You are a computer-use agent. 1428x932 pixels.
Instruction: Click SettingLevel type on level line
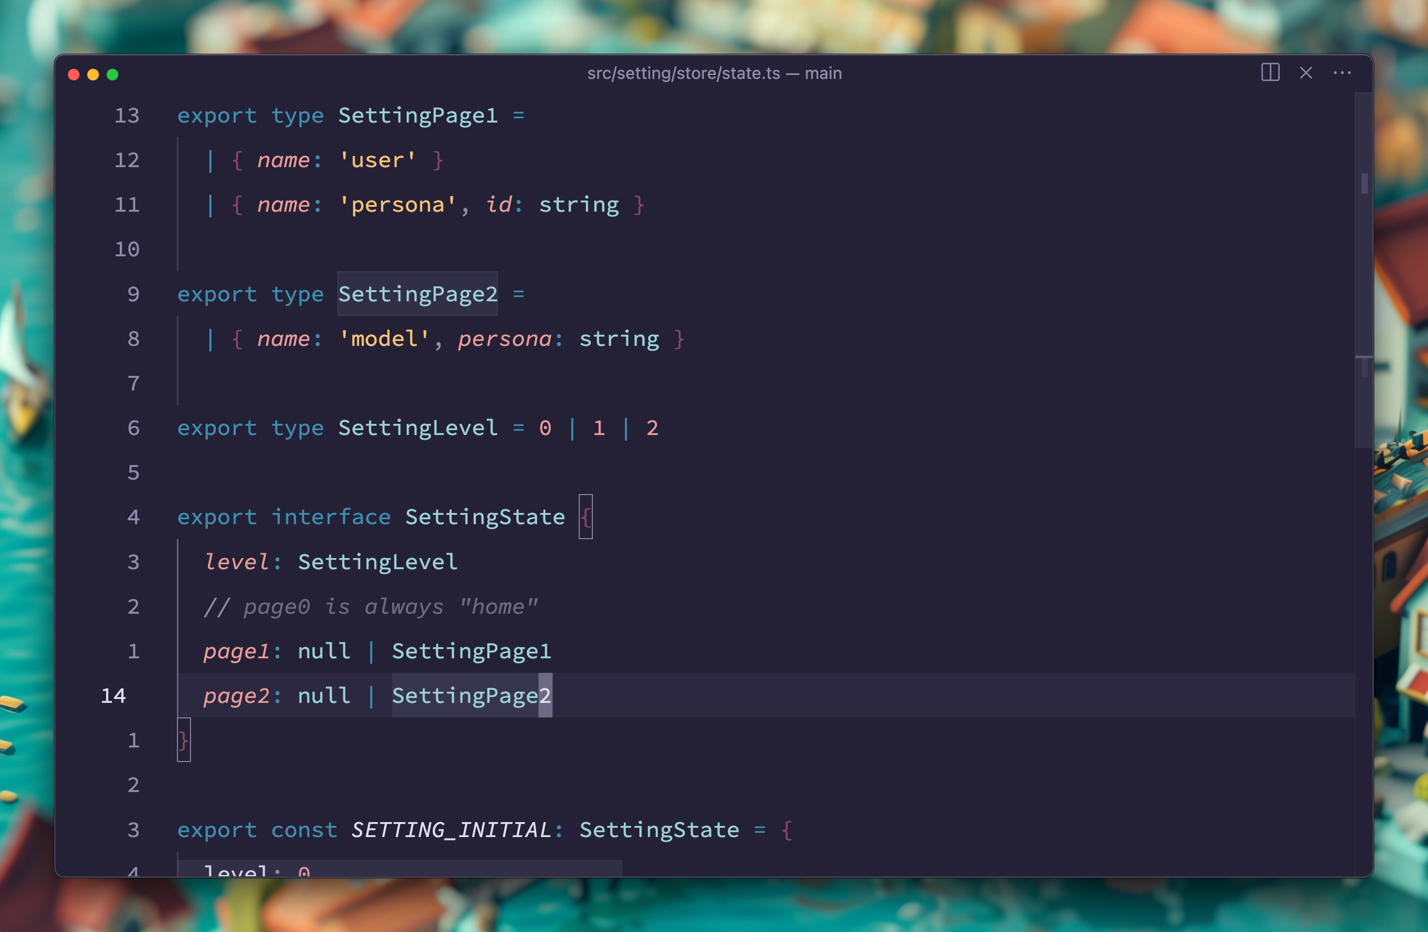[378, 562]
